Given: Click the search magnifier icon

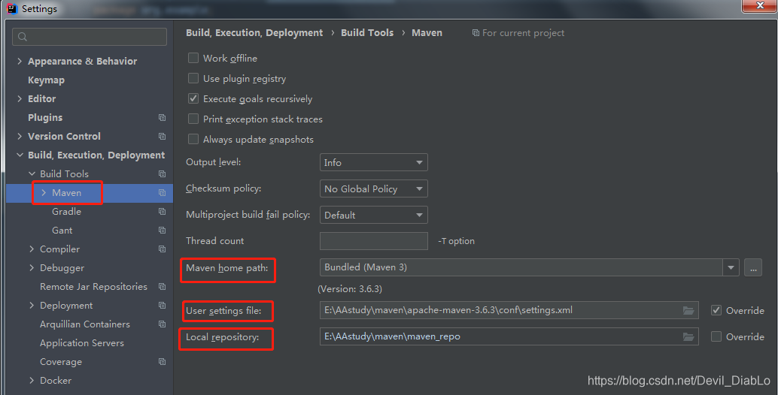Looking at the screenshot, I should click(x=23, y=37).
